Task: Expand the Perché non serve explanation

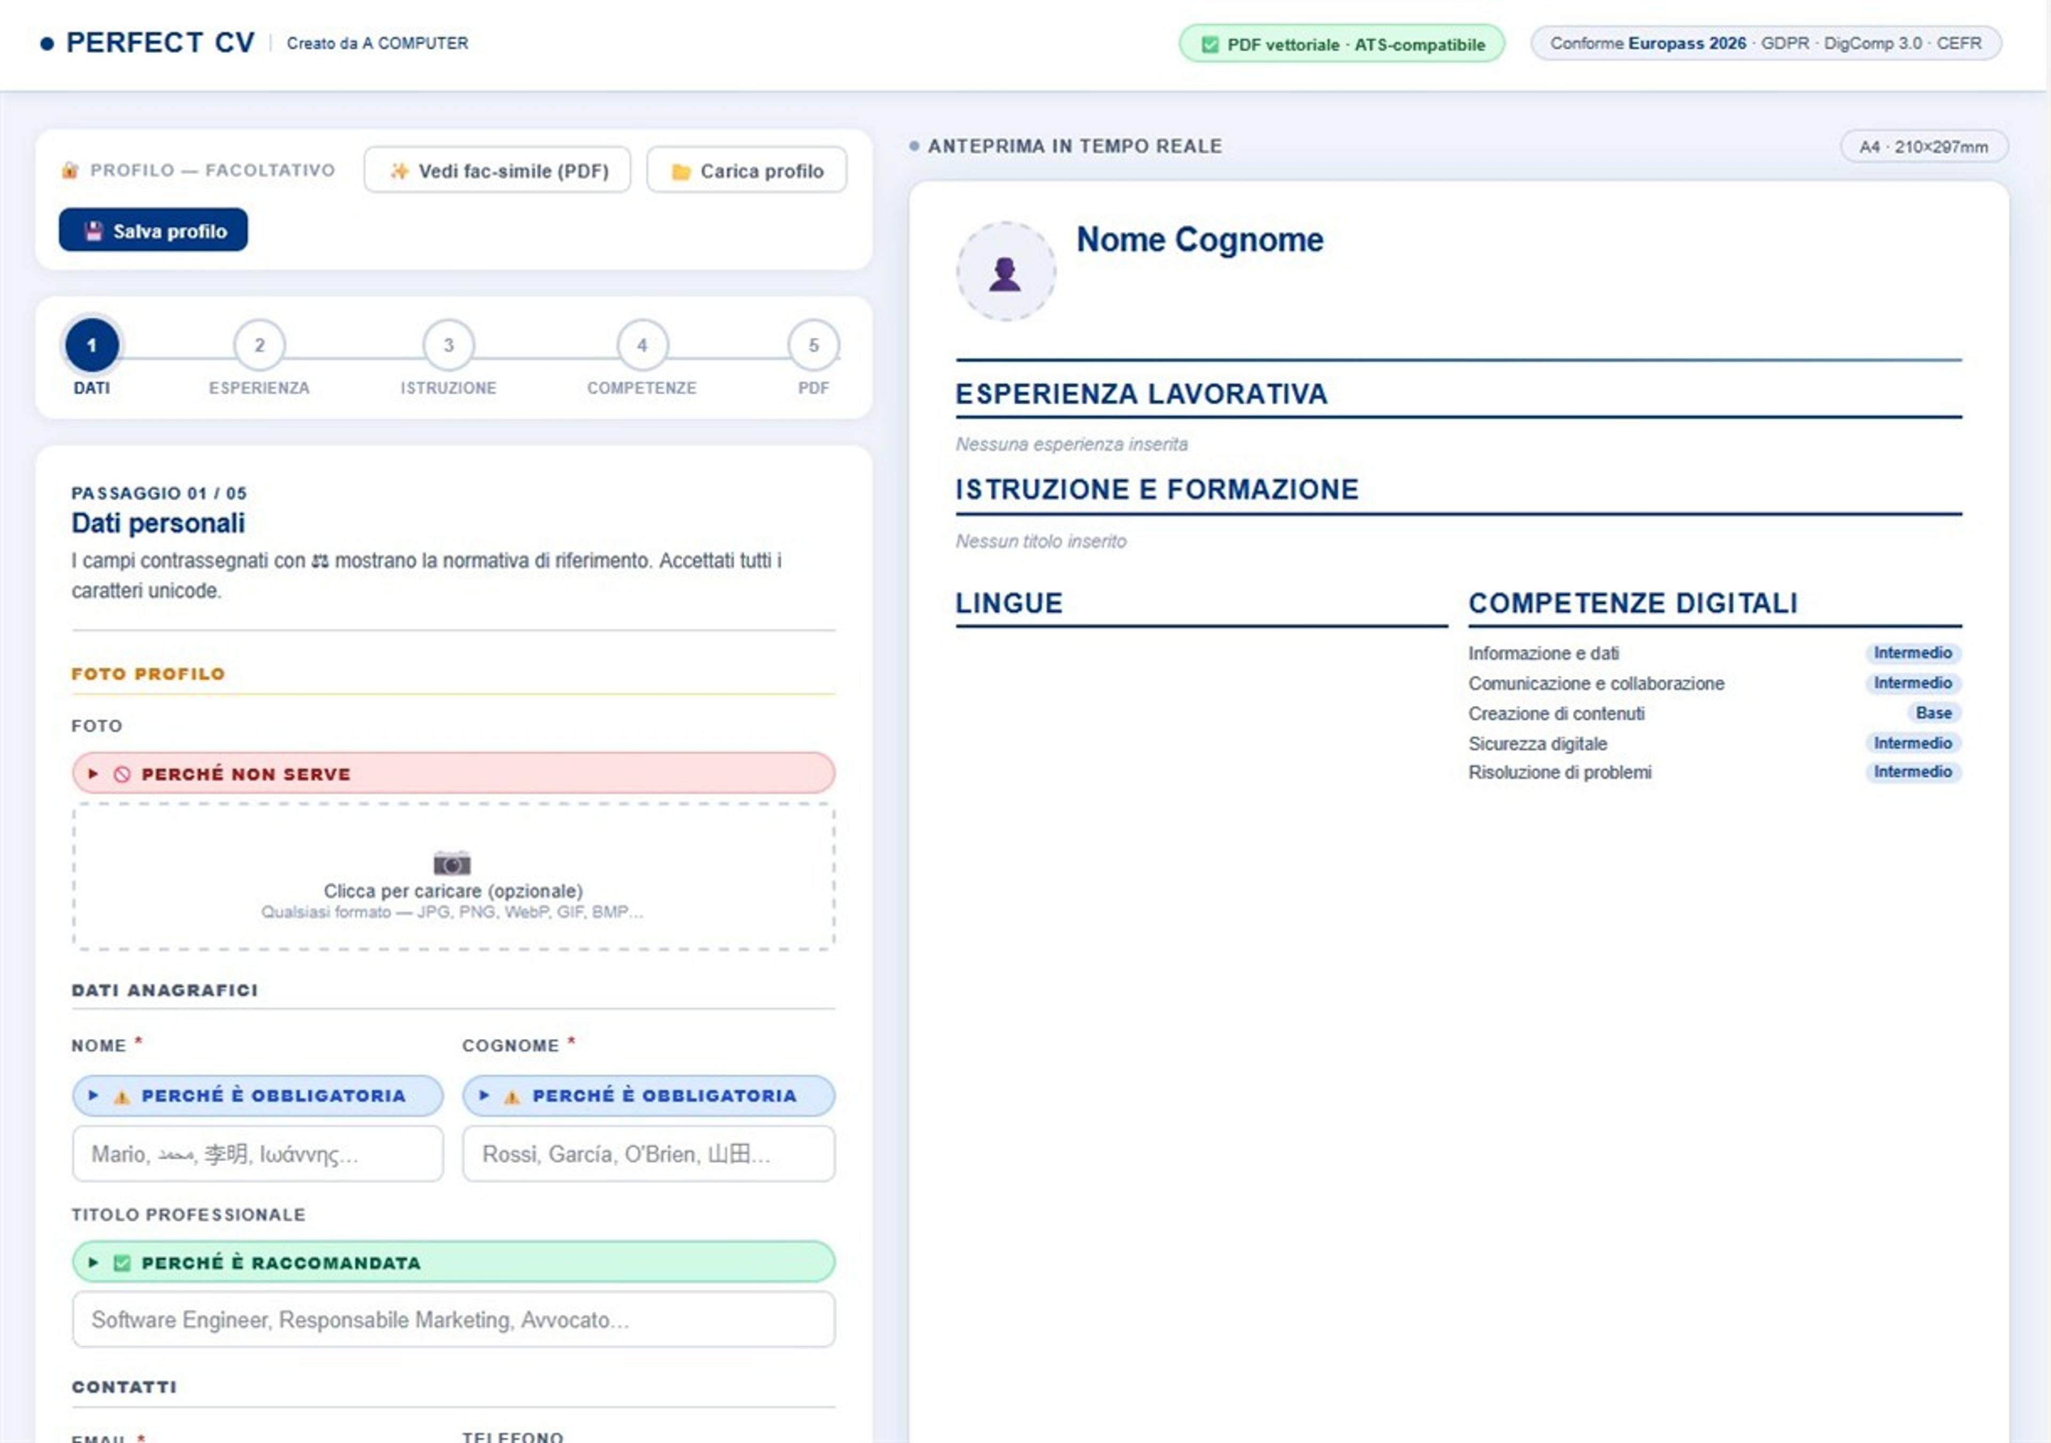Action: click(454, 774)
